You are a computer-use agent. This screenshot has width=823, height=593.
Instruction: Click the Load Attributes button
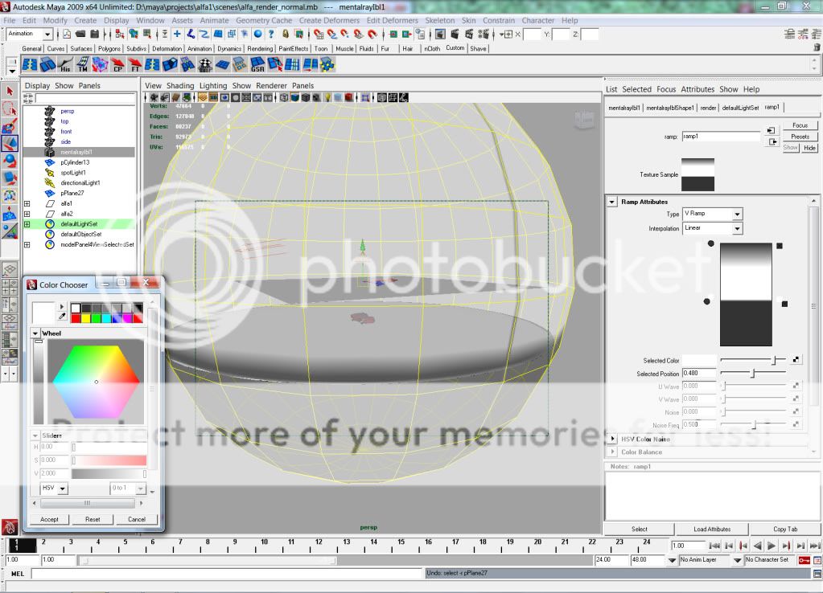[712, 529]
